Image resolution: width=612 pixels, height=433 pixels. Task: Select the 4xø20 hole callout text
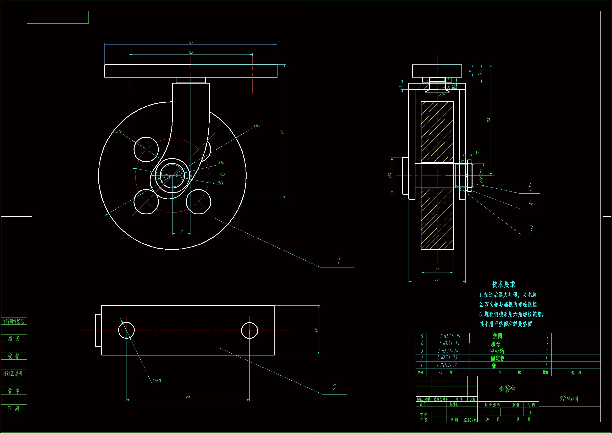[117, 132]
